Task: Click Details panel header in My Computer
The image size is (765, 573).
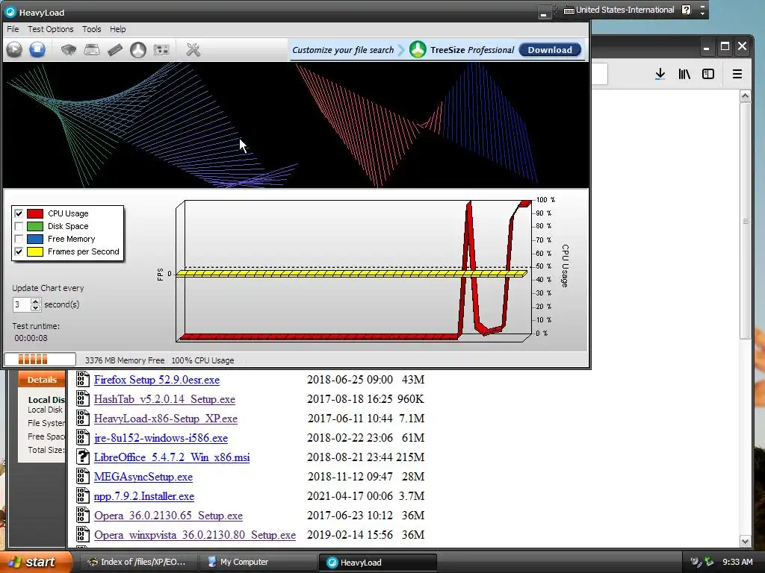Action: coord(42,380)
